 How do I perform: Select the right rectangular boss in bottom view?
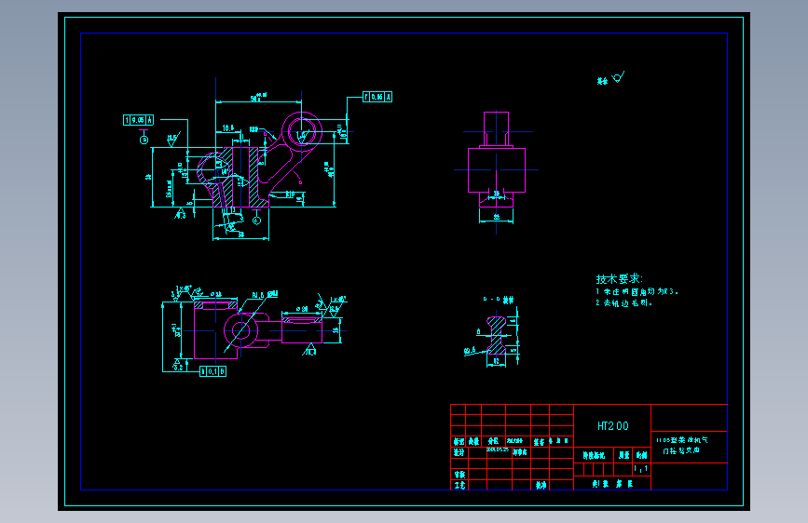click(x=302, y=330)
